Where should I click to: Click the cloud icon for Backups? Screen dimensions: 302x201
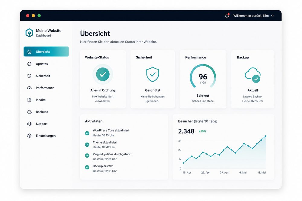29,112
